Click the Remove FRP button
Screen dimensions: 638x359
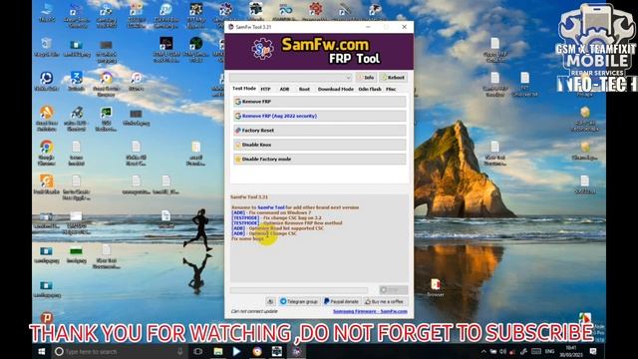[x=320, y=102]
